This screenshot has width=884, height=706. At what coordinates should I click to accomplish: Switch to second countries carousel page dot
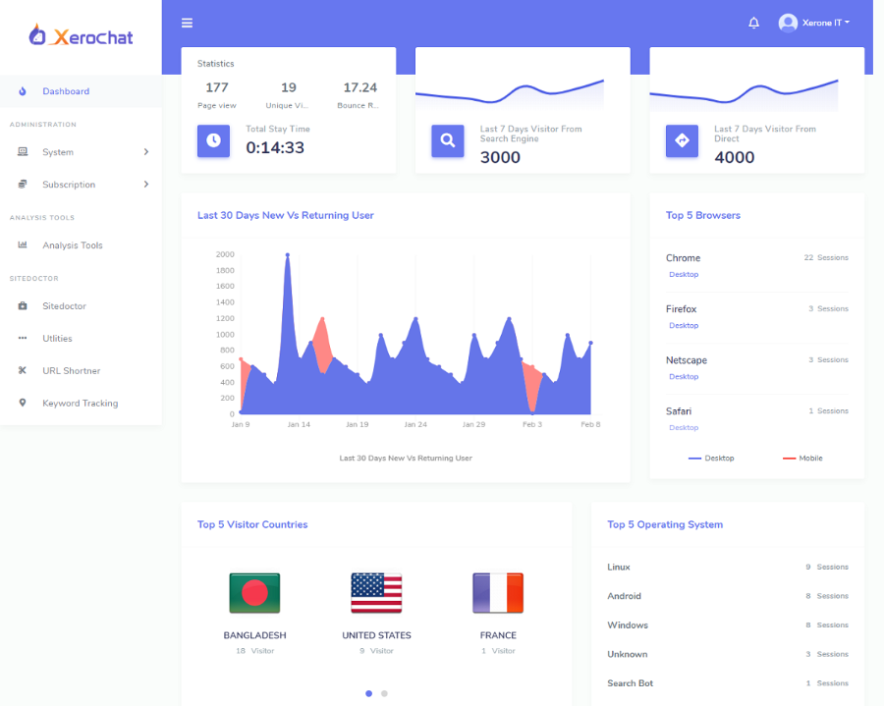click(384, 693)
